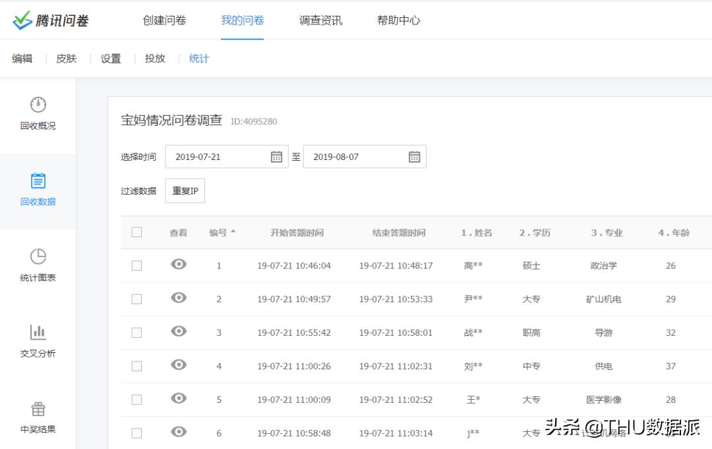This screenshot has width=712, height=449.
Task: Check the checkbox for response number 3
Action: point(136,332)
